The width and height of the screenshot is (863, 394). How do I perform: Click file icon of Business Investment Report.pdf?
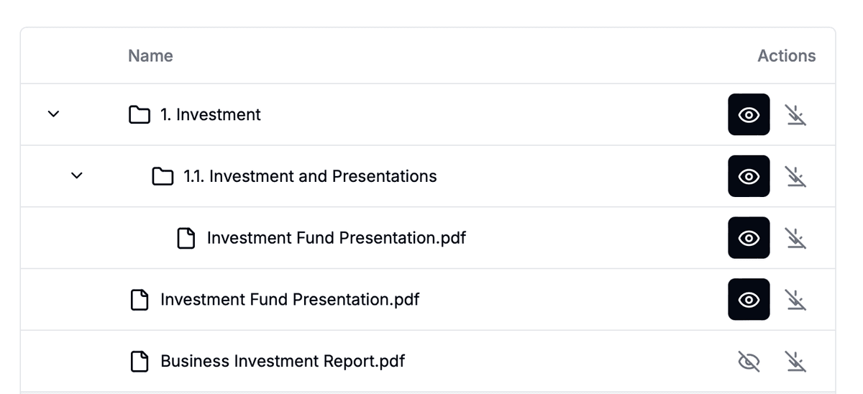click(140, 361)
